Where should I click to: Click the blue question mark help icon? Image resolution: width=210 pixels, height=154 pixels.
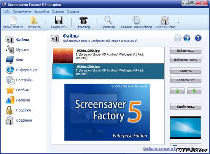[198, 38]
